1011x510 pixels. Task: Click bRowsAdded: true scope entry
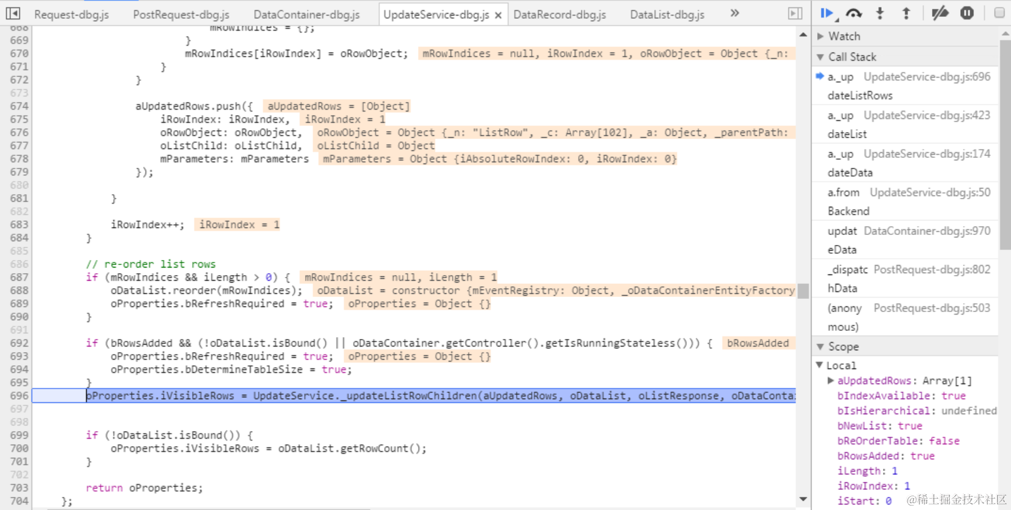pos(885,456)
